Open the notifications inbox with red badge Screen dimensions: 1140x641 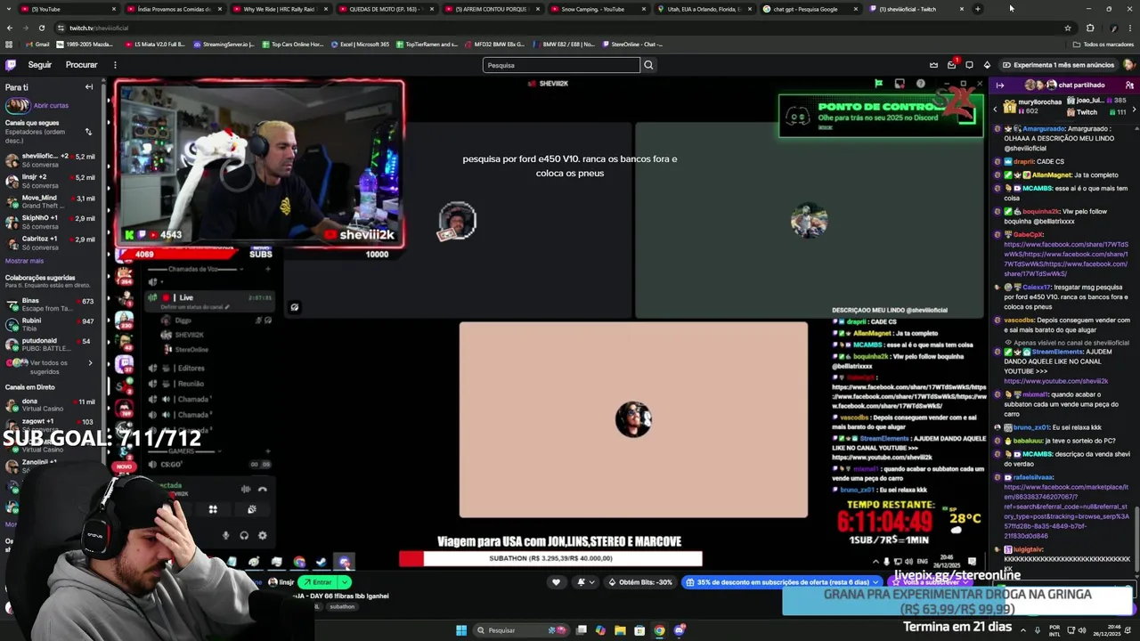pyautogui.click(x=951, y=65)
